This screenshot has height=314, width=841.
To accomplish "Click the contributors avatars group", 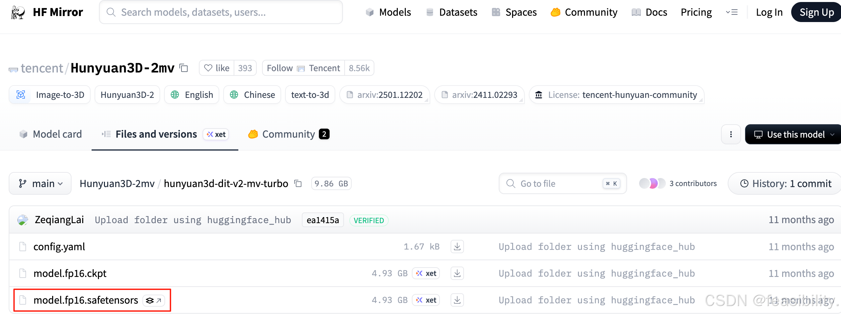I will tap(652, 183).
